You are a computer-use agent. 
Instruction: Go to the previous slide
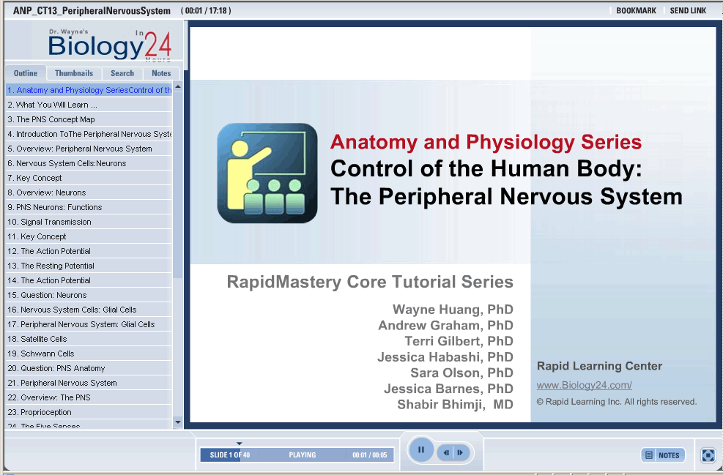pos(446,453)
